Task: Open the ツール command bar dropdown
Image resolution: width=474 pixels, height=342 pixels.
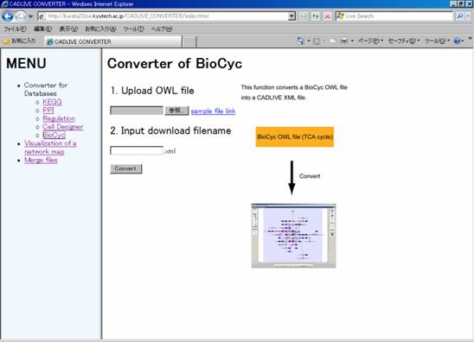Action: pyautogui.click(x=437, y=41)
